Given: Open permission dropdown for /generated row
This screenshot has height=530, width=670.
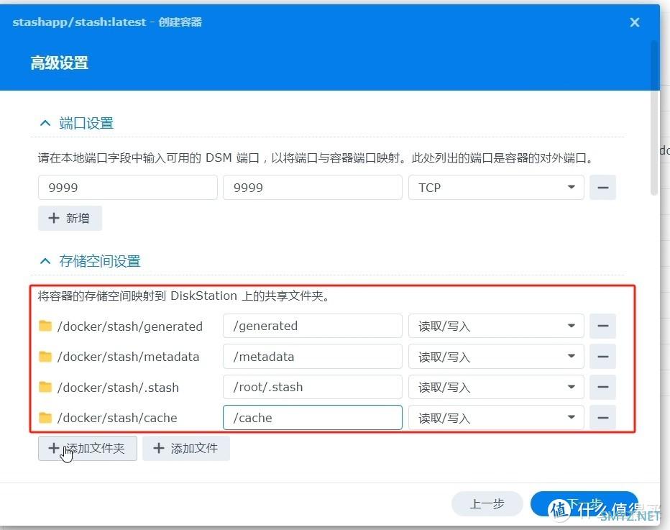Looking at the screenshot, I should 496,326.
